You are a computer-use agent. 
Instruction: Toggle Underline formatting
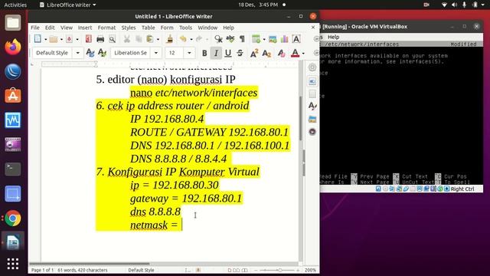click(x=228, y=53)
